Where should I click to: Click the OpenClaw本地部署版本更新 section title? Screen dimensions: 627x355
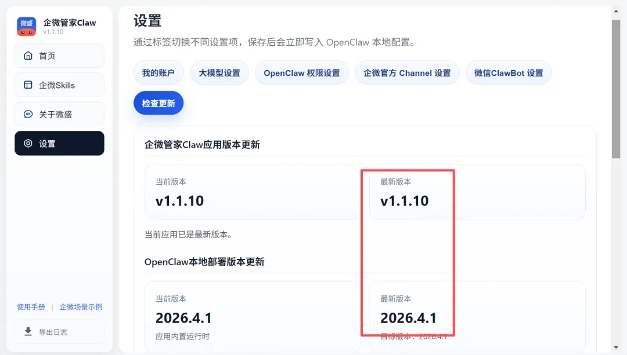(204, 262)
